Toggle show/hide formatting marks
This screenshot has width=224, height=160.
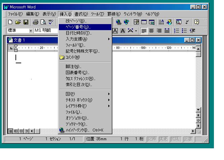point(187,22)
